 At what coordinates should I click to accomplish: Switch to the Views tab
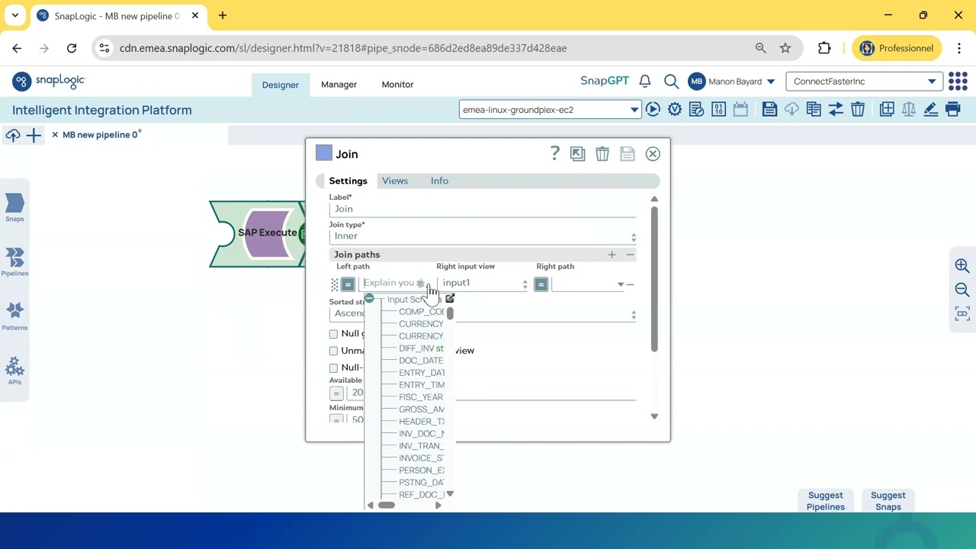pos(395,181)
